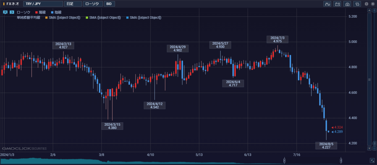
Task: Click the fit-chart icon in the bottom-right corner
Action: coord(372,160)
